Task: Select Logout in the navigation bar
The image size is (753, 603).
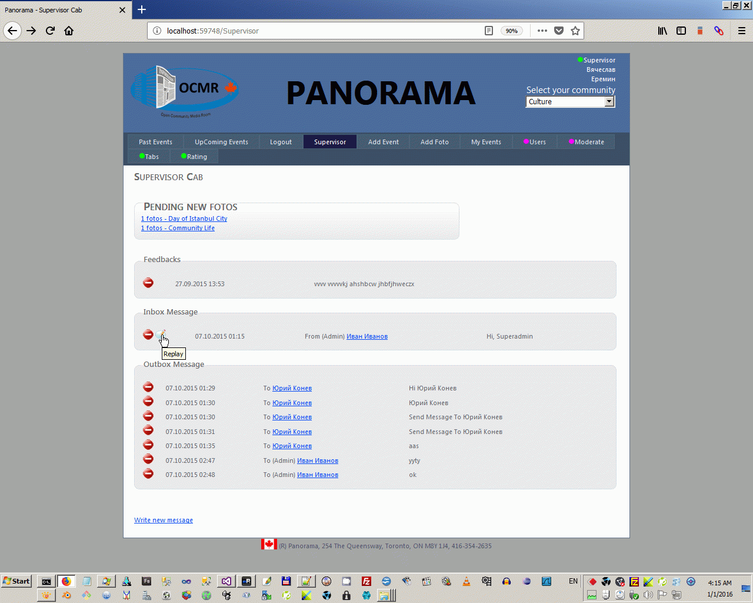Action: coord(281,142)
